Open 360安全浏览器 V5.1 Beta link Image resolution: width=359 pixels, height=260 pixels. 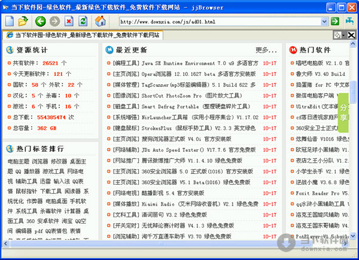click(x=196, y=182)
